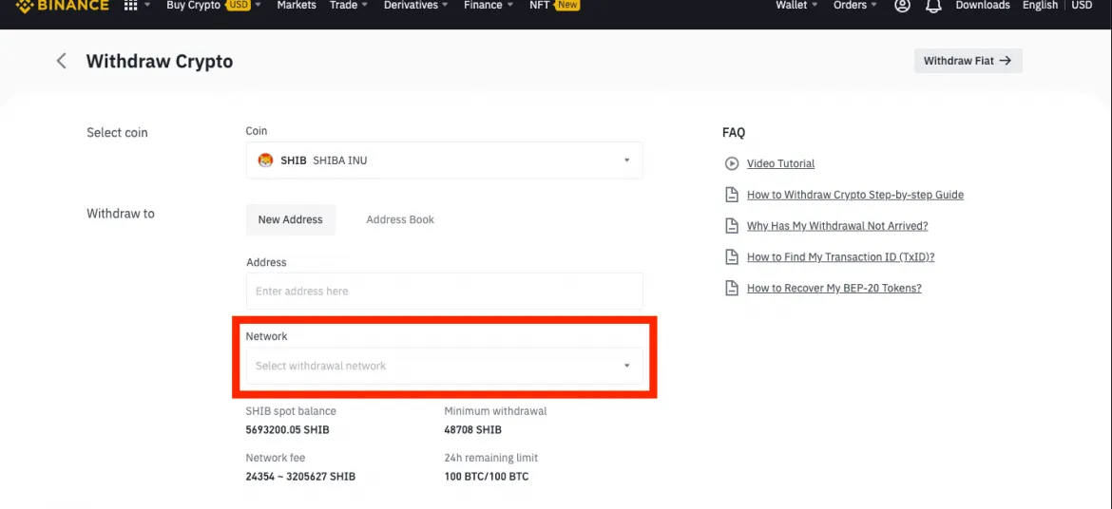Change the English language setting

[x=1040, y=6]
